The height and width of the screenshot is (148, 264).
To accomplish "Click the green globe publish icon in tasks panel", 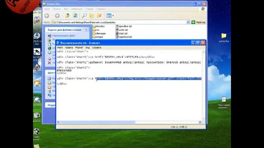I will click(49, 48).
